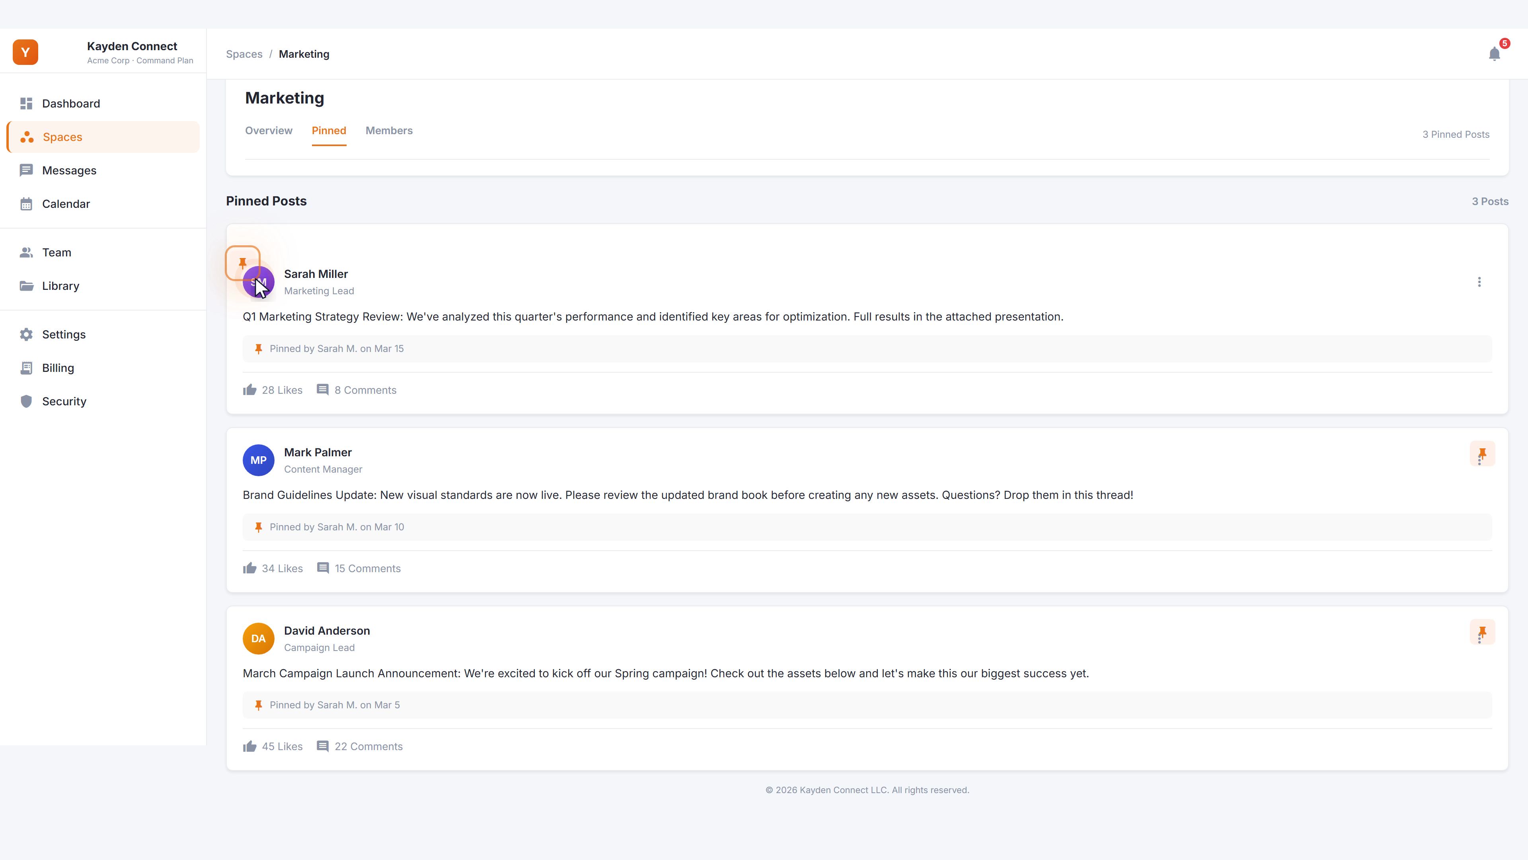Click the Calendar icon in sidebar
1528x860 pixels.
click(x=26, y=204)
